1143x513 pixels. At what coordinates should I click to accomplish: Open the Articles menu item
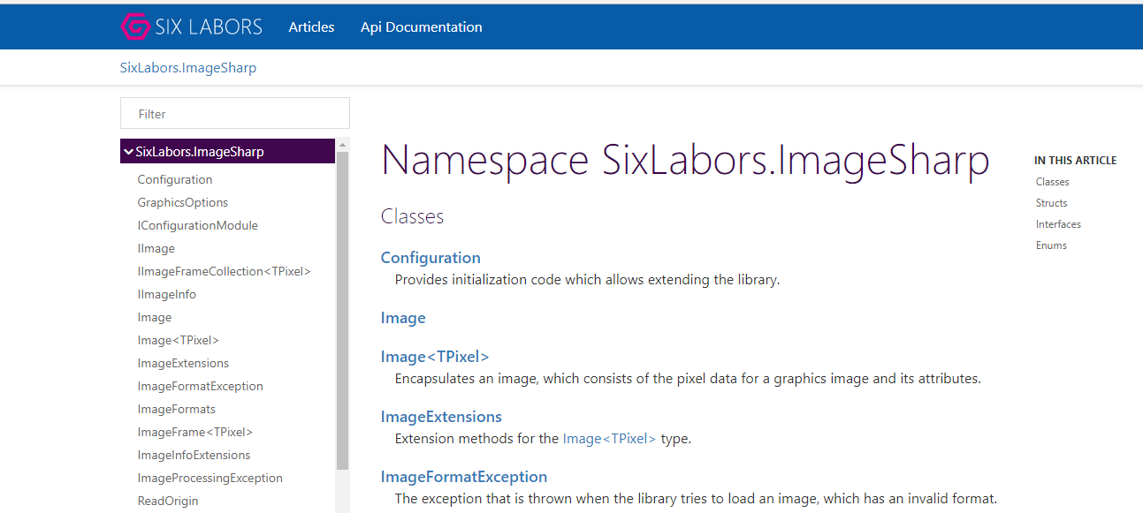[x=311, y=26]
